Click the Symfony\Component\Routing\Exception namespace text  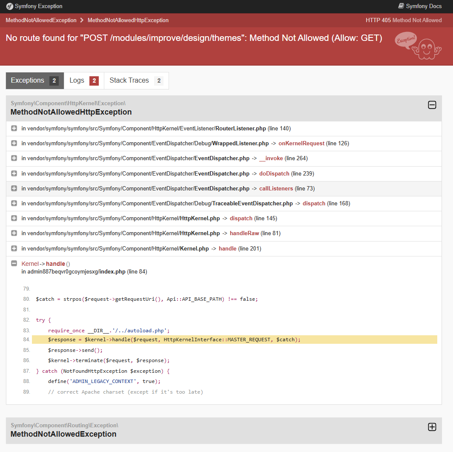tap(64, 425)
